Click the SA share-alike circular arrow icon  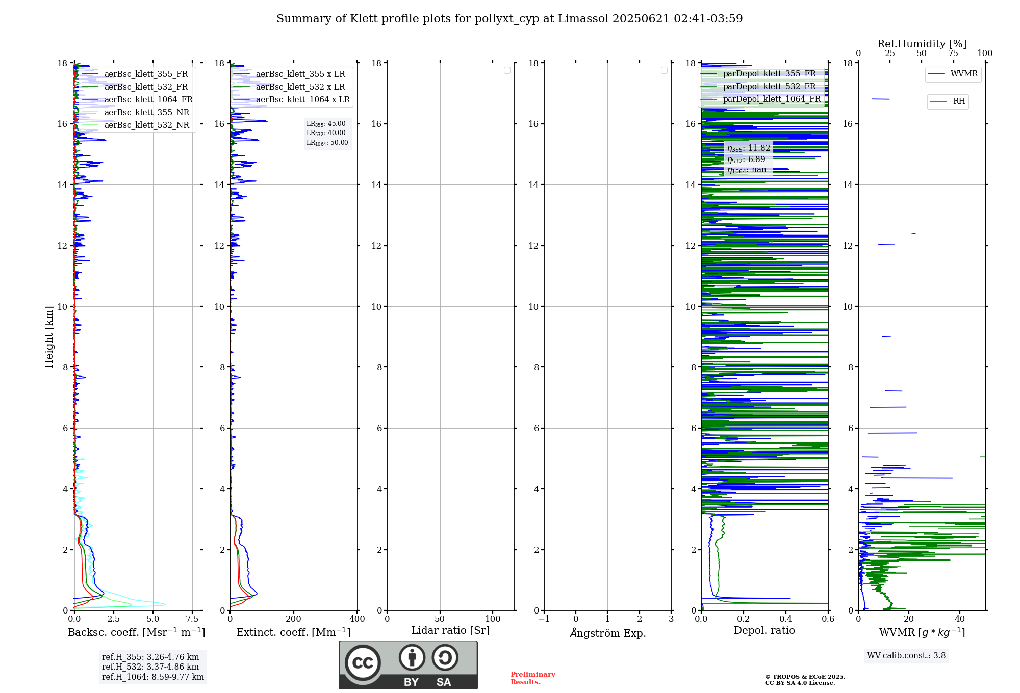[445, 657]
